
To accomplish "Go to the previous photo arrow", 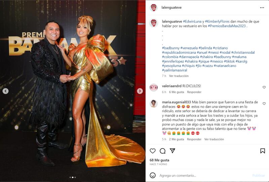I will pos(5,91).
